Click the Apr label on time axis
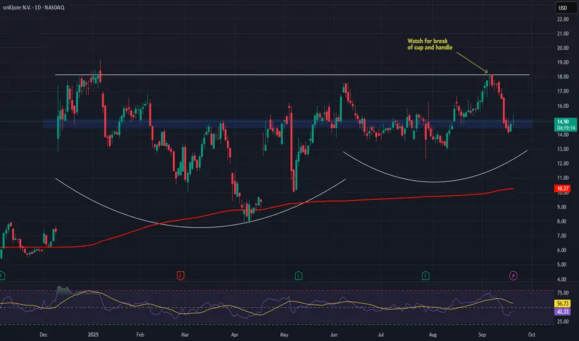Viewport: 579px width, 341px height. click(x=234, y=335)
